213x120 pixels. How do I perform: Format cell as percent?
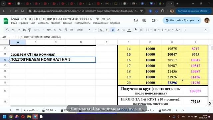click(x=55, y=30)
